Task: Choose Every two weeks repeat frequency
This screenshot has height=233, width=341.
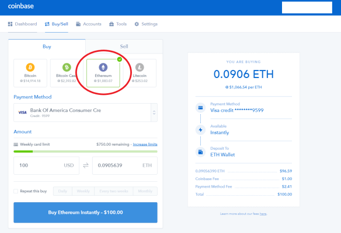Action: (114, 191)
